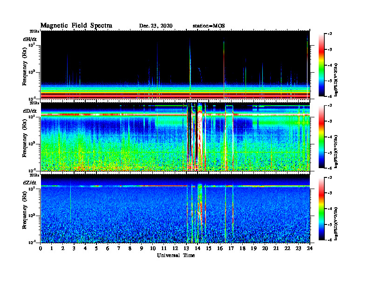The width and height of the screenshot is (369, 285).
Task: Click hour tick label "21" on time axis
Action: click(x=276, y=249)
